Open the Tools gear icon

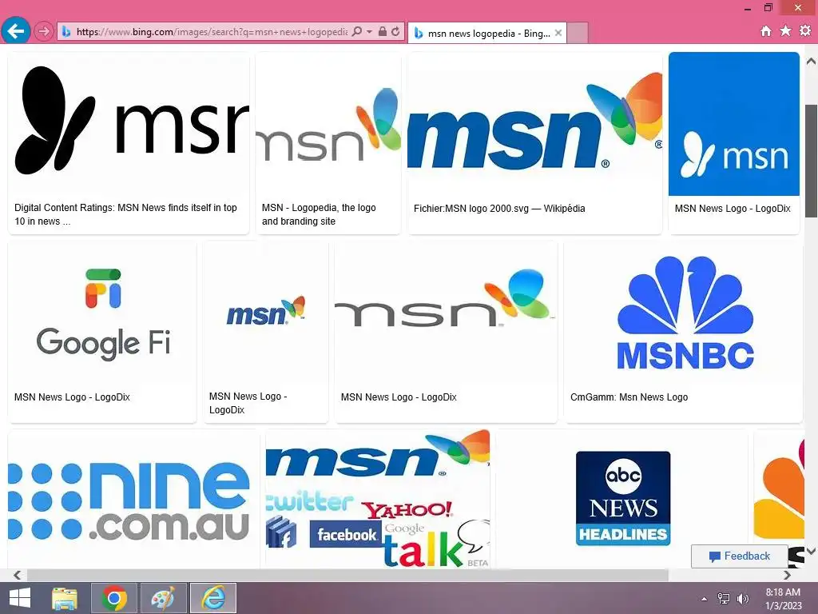click(x=805, y=31)
